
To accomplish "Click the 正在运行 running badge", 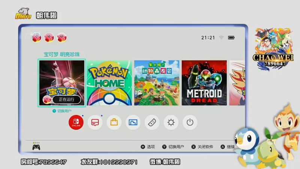I will (x=67, y=100).
